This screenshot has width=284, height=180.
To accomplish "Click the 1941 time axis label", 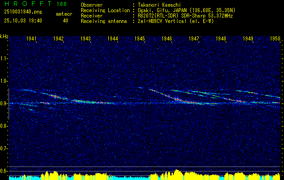I will tap(31, 38).
